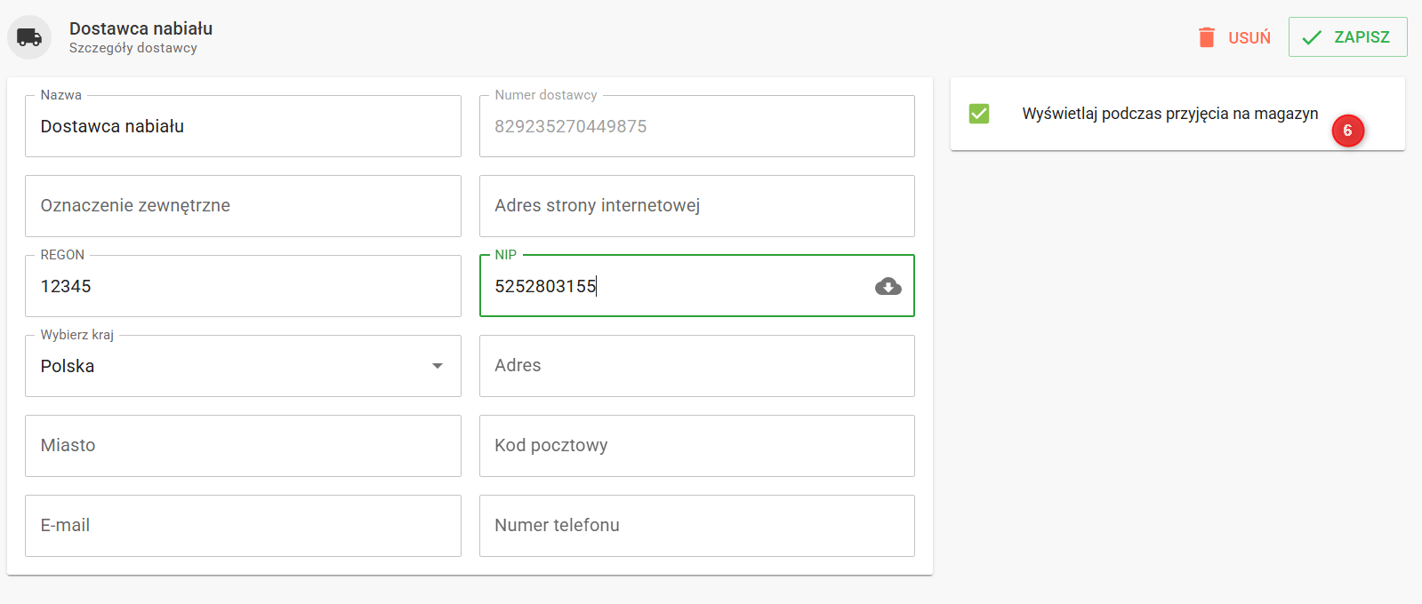Click into the Nazwa name field
Image resolution: width=1422 pixels, height=604 pixels.
[x=243, y=126]
